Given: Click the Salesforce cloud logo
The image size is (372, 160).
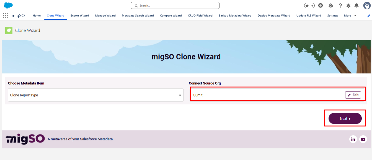Looking at the screenshot, I should (8, 5).
